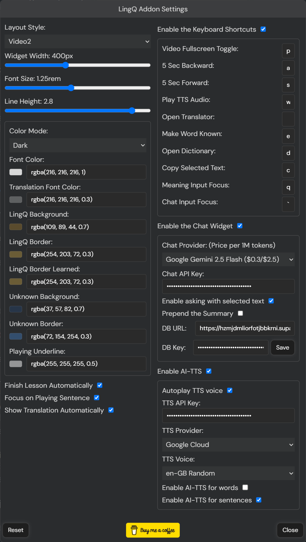
Task: Toggle Finish Lesson Automatically checkbox
Action: pos(100,385)
